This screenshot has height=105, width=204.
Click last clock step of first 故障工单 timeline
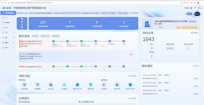point(124,41)
